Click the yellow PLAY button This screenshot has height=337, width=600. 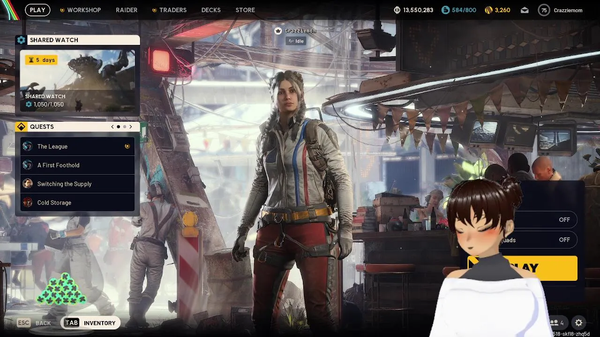[522, 268]
